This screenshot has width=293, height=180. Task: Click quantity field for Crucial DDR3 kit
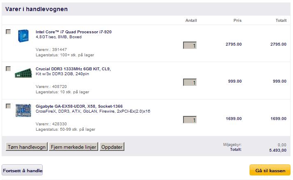[x=190, y=82]
